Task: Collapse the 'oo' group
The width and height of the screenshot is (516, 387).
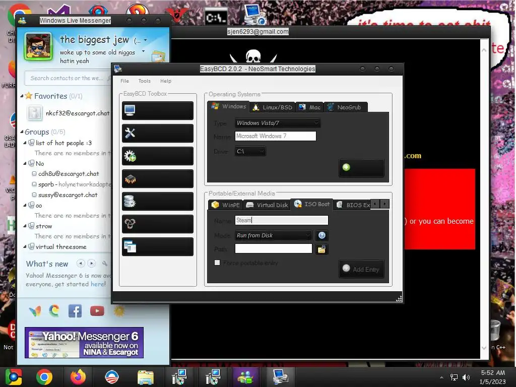Action: (25, 206)
